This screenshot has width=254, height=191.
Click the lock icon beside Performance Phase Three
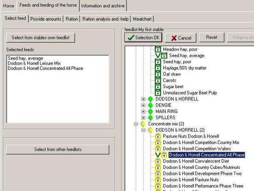pos(157,186)
